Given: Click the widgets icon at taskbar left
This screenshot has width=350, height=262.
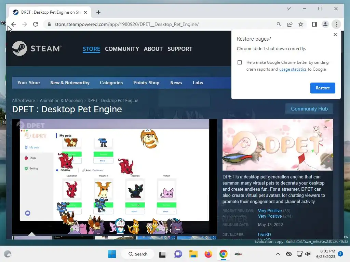Looking at the screenshot, I should coord(8,254).
